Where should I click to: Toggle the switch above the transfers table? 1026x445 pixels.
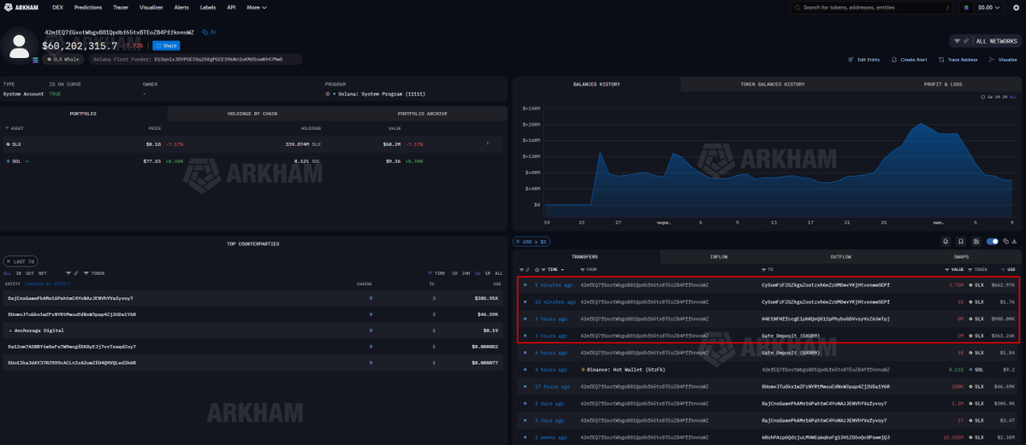click(992, 242)
